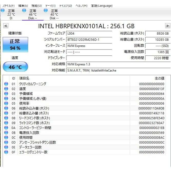Click status icon of row 0C 使用時間
Screen dimensions: 171x171
coord(6,137)
